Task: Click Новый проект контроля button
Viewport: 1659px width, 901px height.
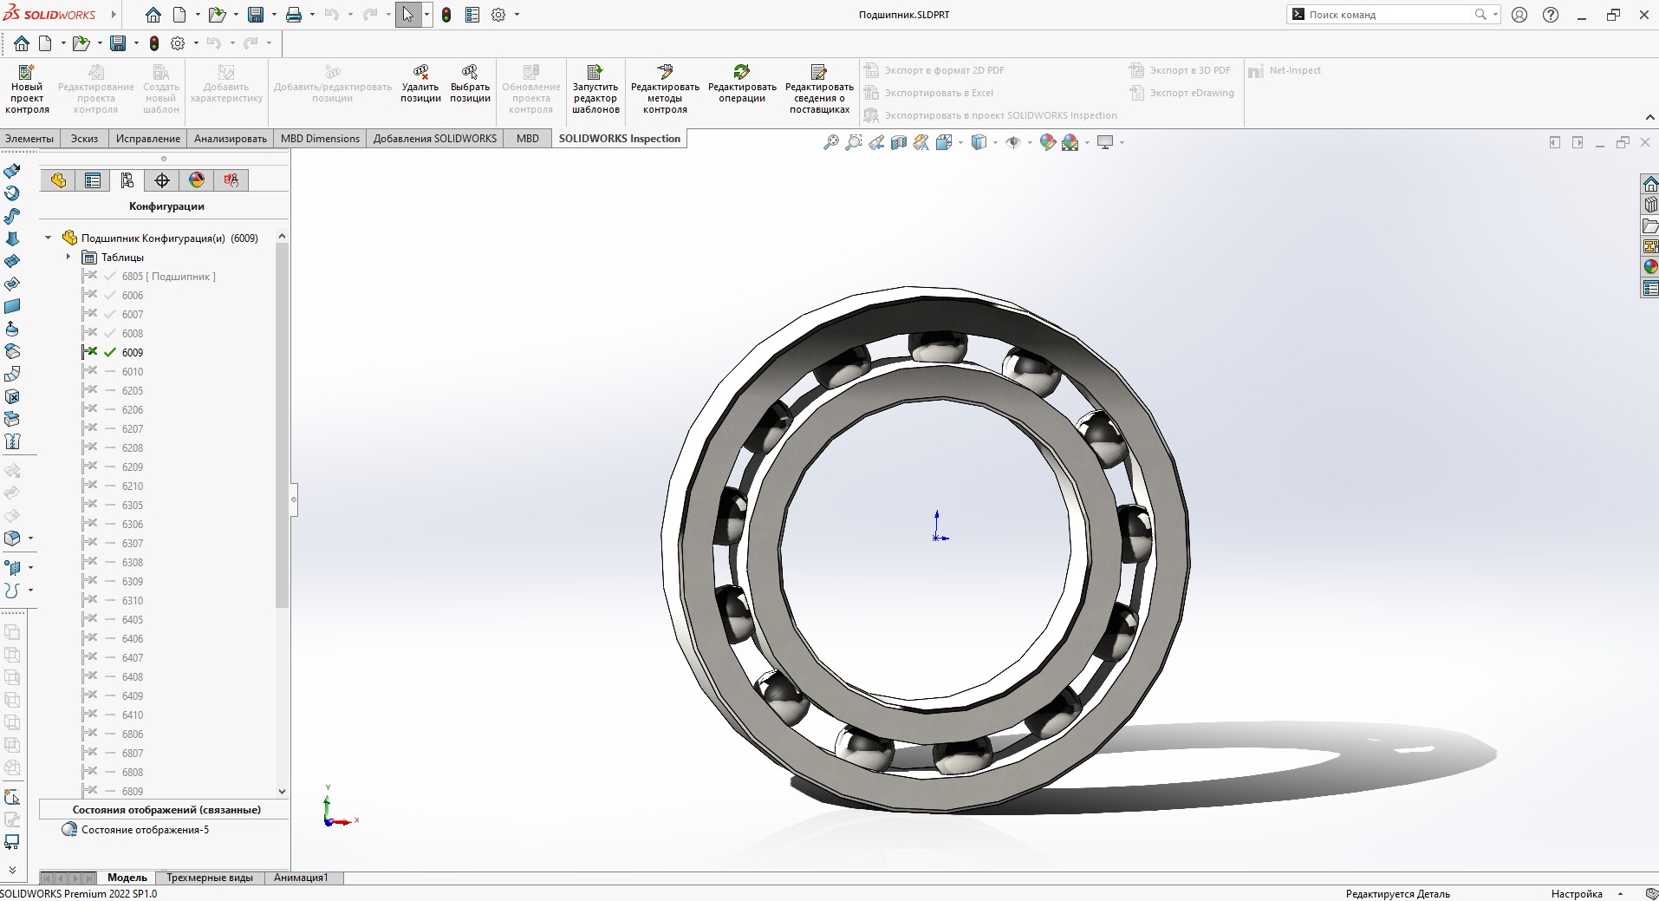Action: click(x=27, y=89)
